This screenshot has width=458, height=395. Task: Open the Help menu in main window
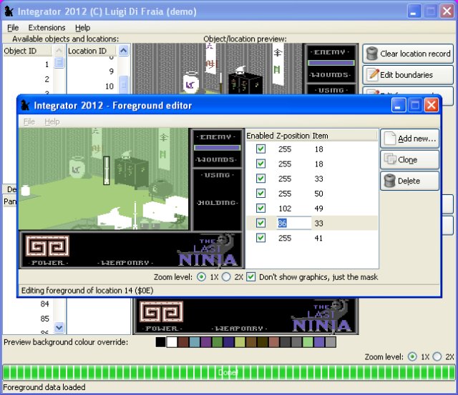click(83, 28)
